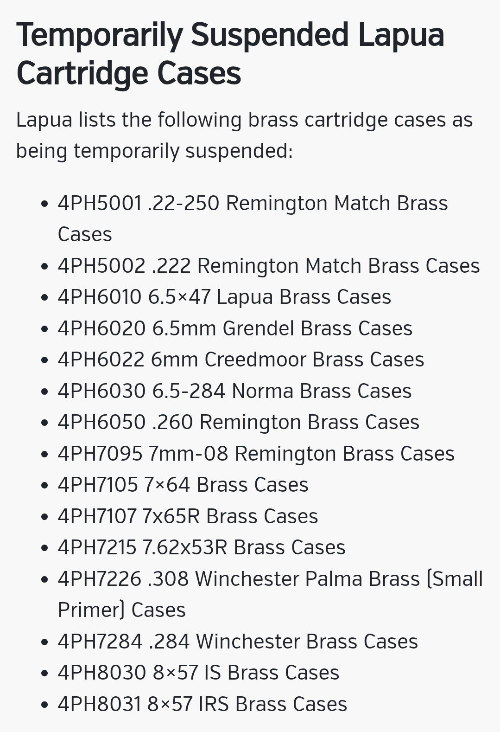Select the 4PH6050 .260 Remington entry

click(x=239, y=422)
